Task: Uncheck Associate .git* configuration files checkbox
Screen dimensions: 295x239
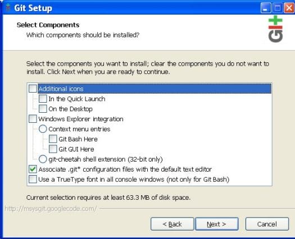Action: (x=33, y=169)
